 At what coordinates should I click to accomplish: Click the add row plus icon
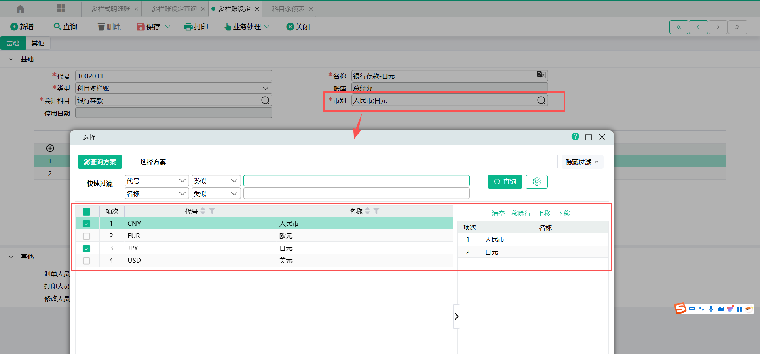coord(50,148)
